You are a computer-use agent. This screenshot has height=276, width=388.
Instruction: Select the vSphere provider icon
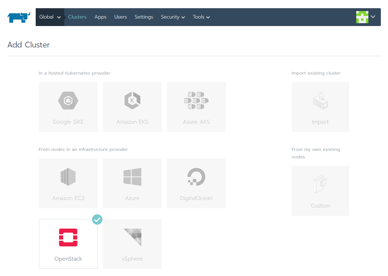point(132,244)
